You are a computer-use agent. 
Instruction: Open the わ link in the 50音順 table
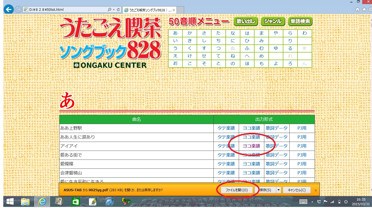click(x=305, y=33)
